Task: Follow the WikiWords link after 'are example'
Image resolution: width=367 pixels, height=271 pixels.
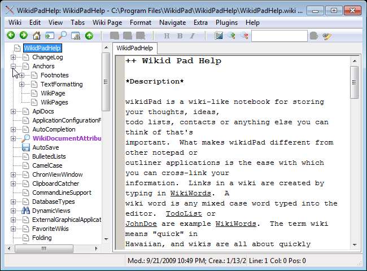Action: (235, 224)
